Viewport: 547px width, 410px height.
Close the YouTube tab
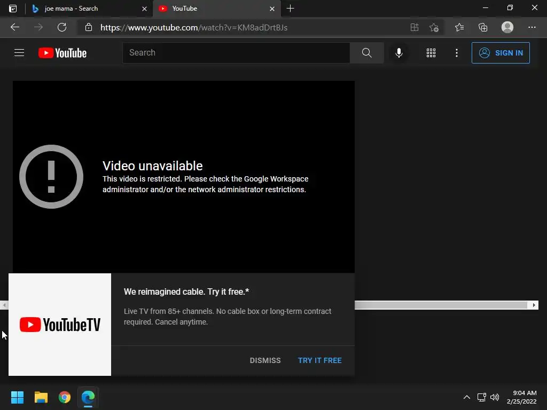pyautogui.click(x=272, y=9)
